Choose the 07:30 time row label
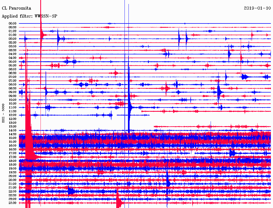This screenshot has width=273, height=208. (x=13, y=81)
